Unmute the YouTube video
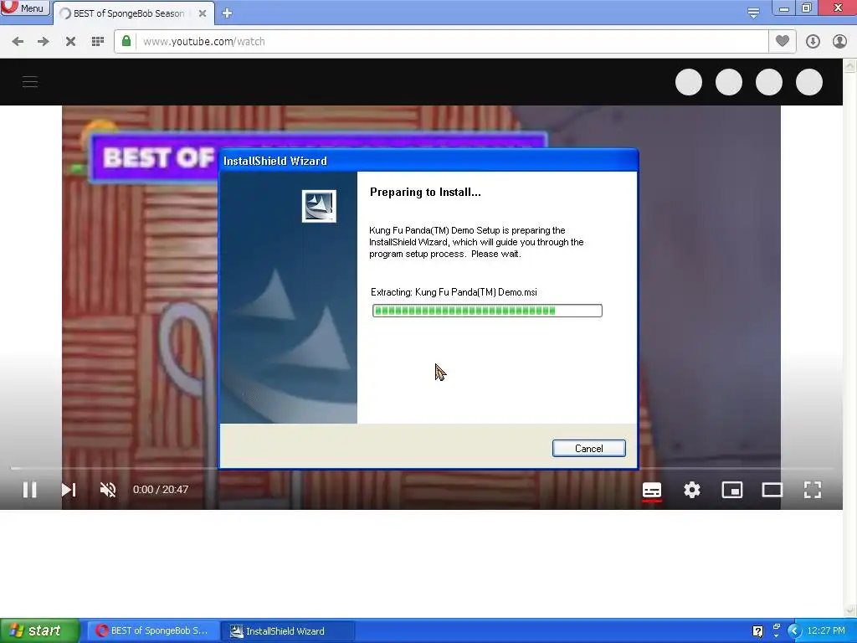The width and height of the screenshot is (857, 643). coord(108,489)
